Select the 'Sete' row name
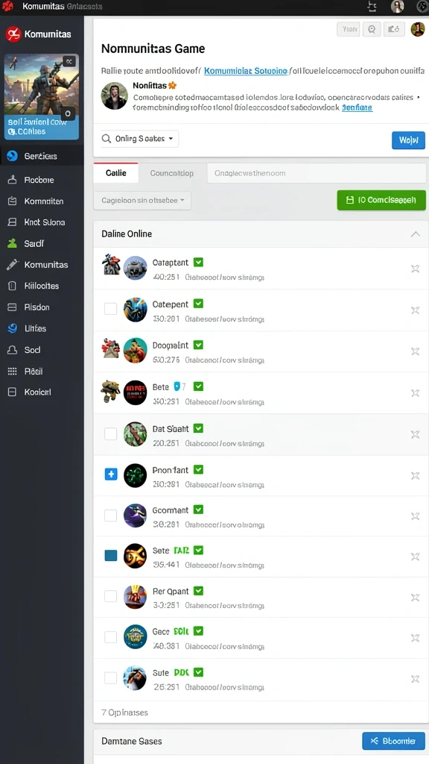The width and height of the screenshot is (429, 764). 161,551
